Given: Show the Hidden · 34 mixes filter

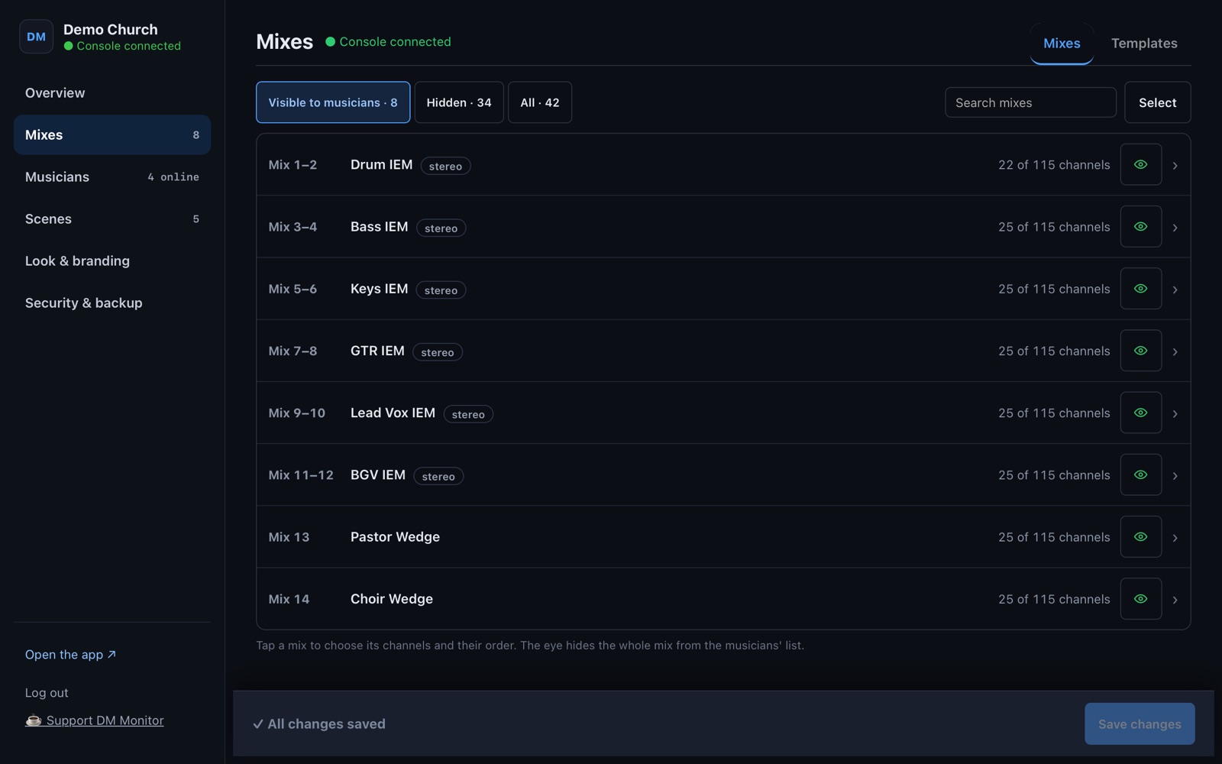Looking at the screenshot, I should pyautogui.click(x=459, y=102).
